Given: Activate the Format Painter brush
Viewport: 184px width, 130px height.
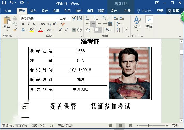Looking at the screenshot, I should (x=15, y=30).
